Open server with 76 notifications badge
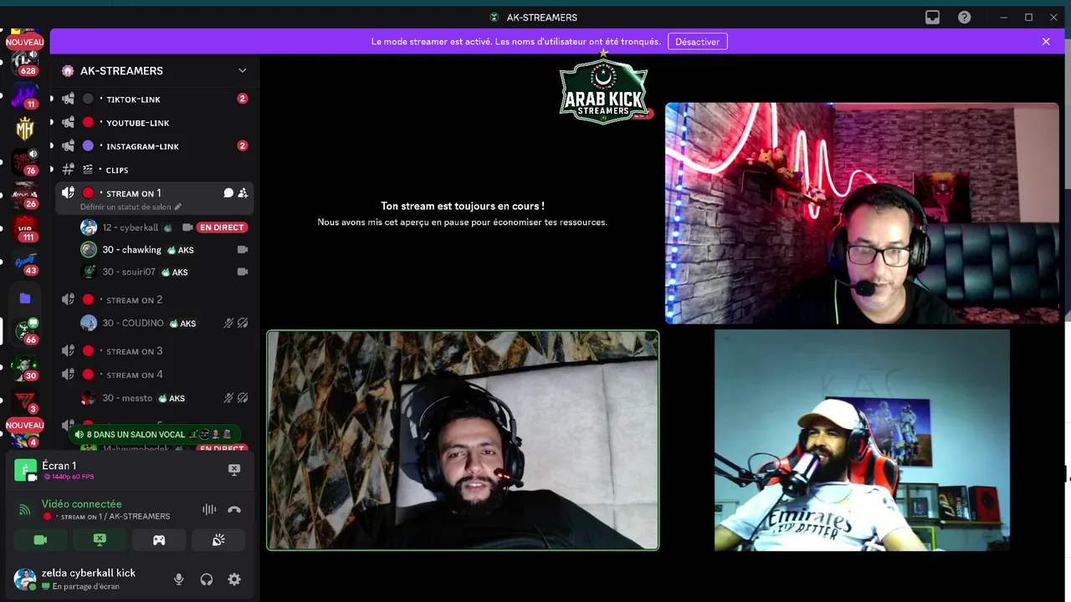This screenshot has height=602, width=1071. (25, 161)
